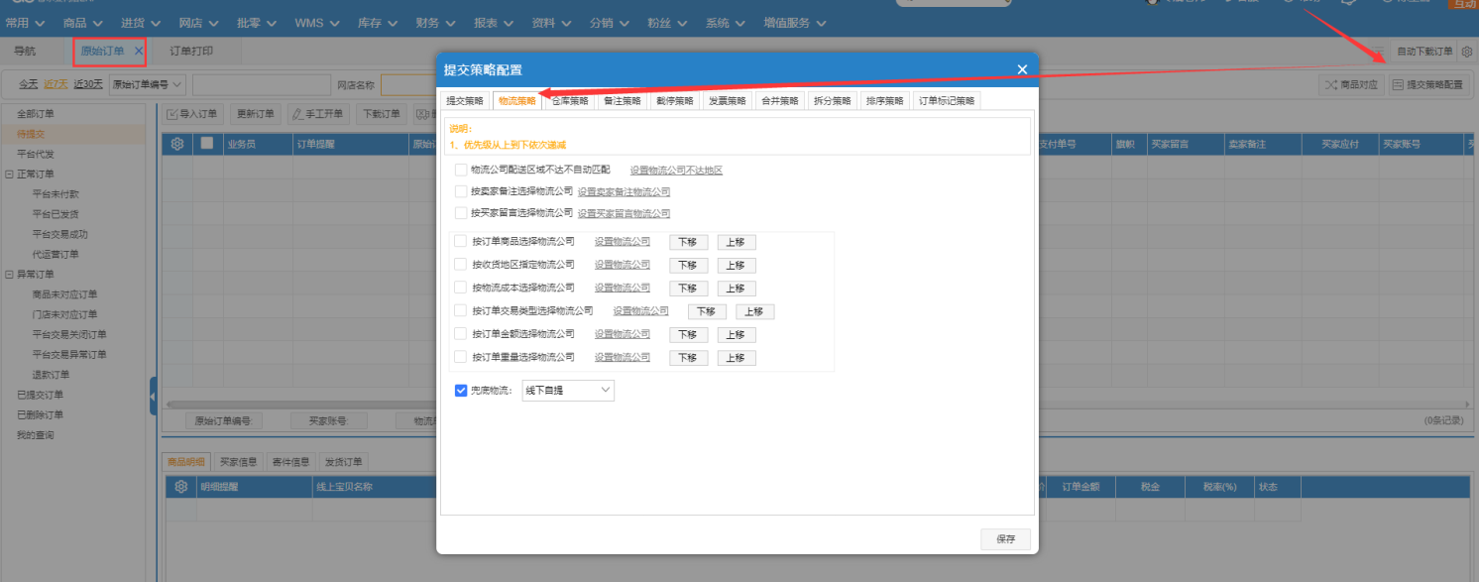
Task: Click the 今天 date filter link
Action: tap(29, 85)
